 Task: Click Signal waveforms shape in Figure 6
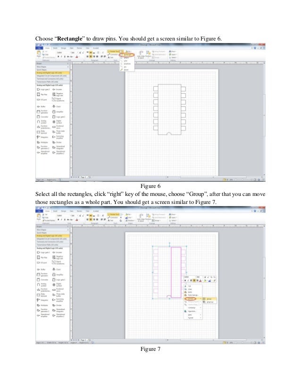pos(58,99)
